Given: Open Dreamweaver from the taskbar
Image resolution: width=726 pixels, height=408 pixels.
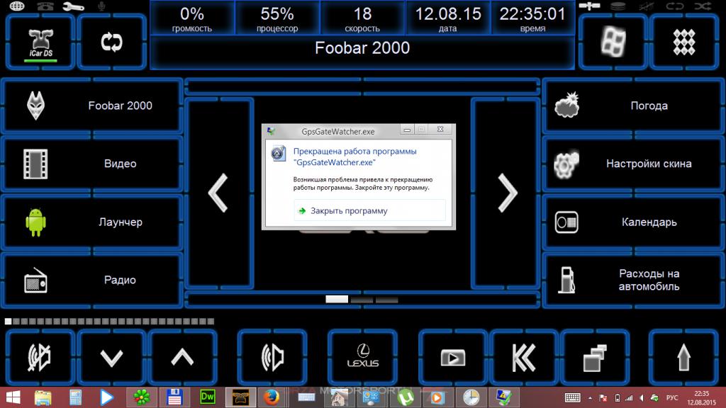Looking at the screenshot, I should [x=208, y=397].
